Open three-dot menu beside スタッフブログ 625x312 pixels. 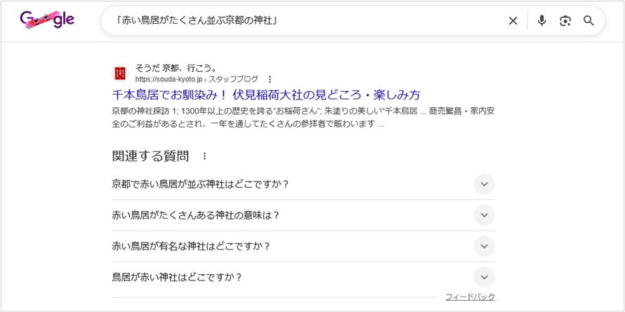click(x=270, y=80)
